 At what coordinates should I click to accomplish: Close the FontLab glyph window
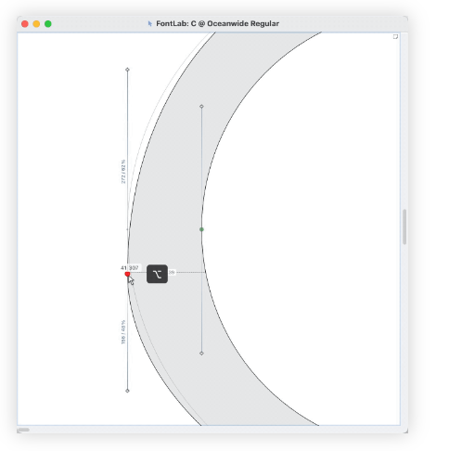coord(25,24)
